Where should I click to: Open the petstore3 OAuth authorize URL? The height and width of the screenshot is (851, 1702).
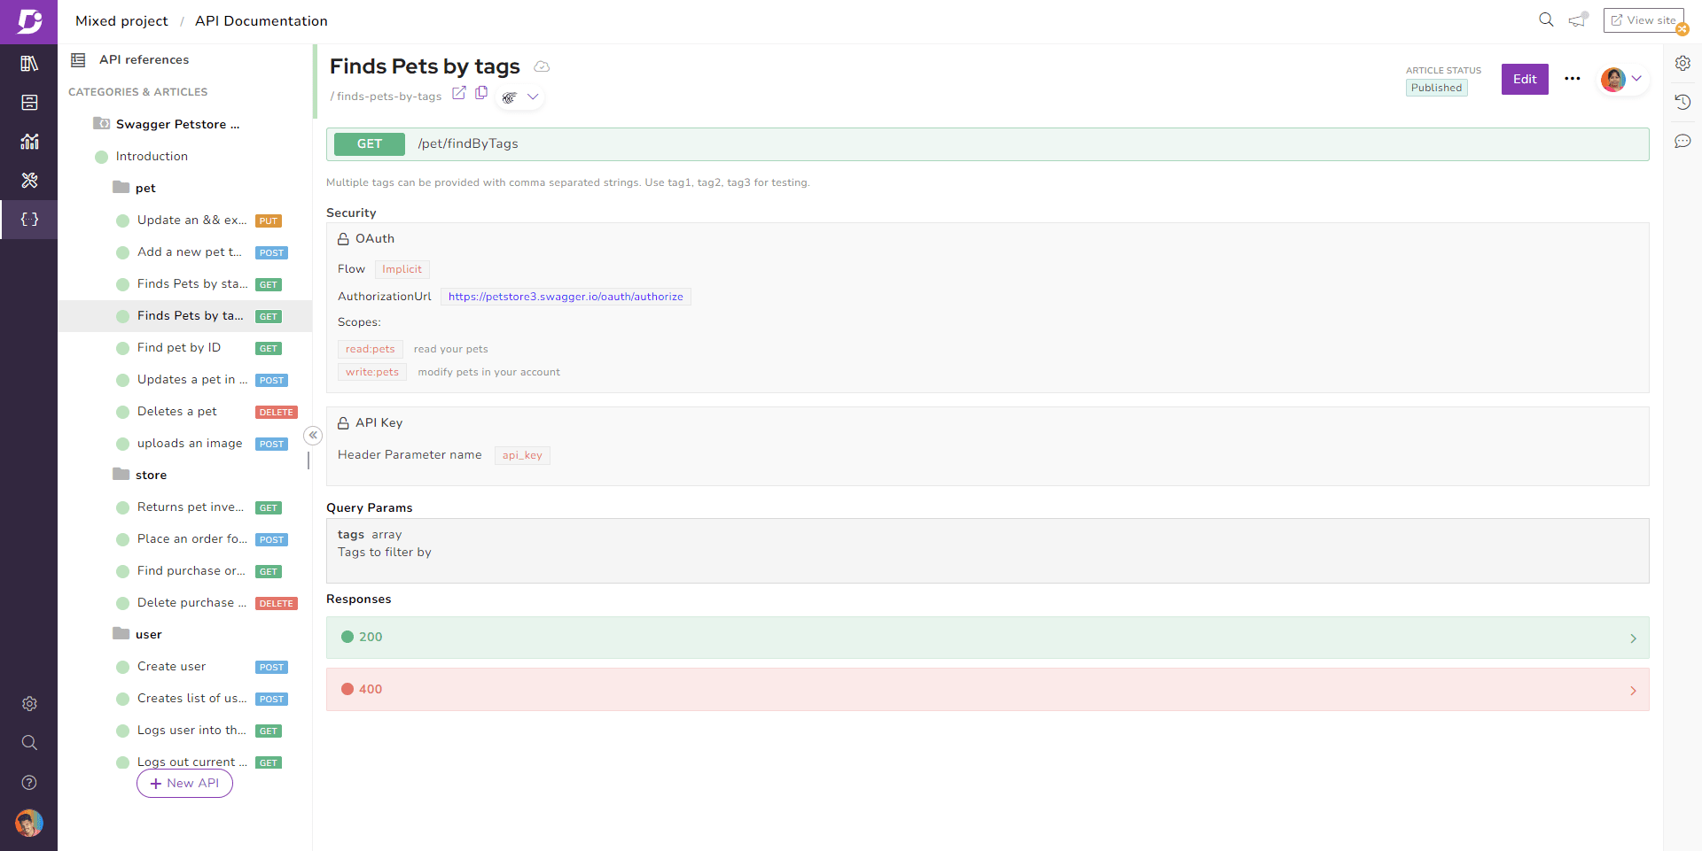point(566,297)
